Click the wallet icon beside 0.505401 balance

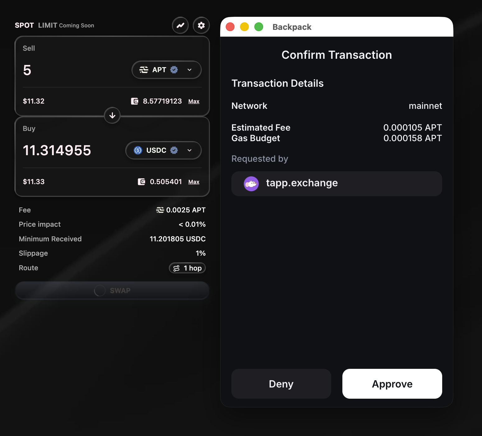point(141,182)
